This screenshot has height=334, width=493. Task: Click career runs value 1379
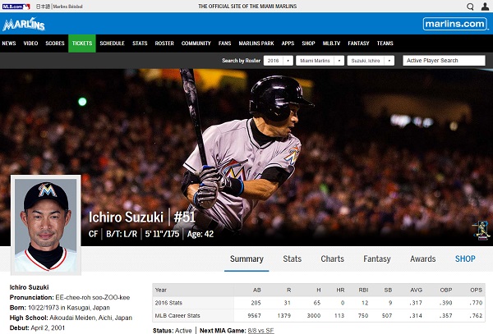tap(284, 315)
